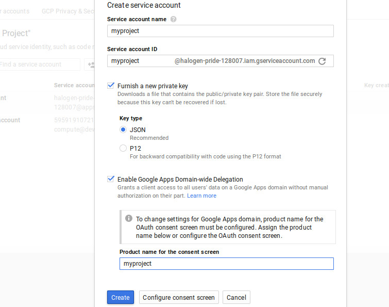Click add service account icon behind dialog
Viewport: 389px width, 307px height.
[91, 65]
